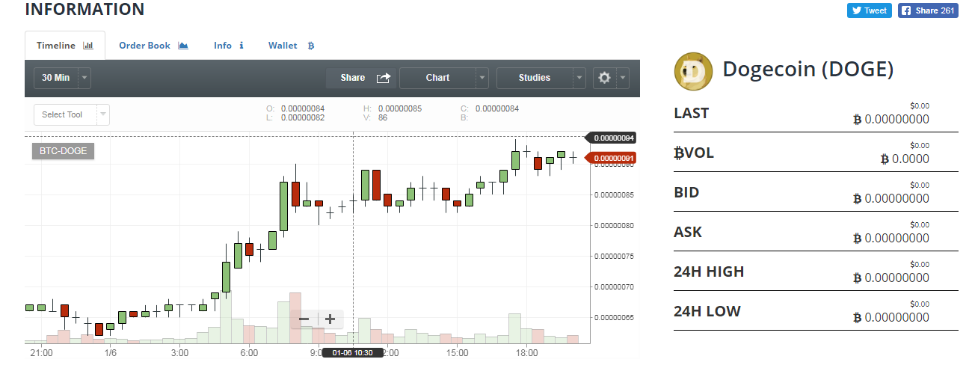The image size is (972, 371).
Task: Click the Facebook Share 261 button
Action: click(928, 10)
